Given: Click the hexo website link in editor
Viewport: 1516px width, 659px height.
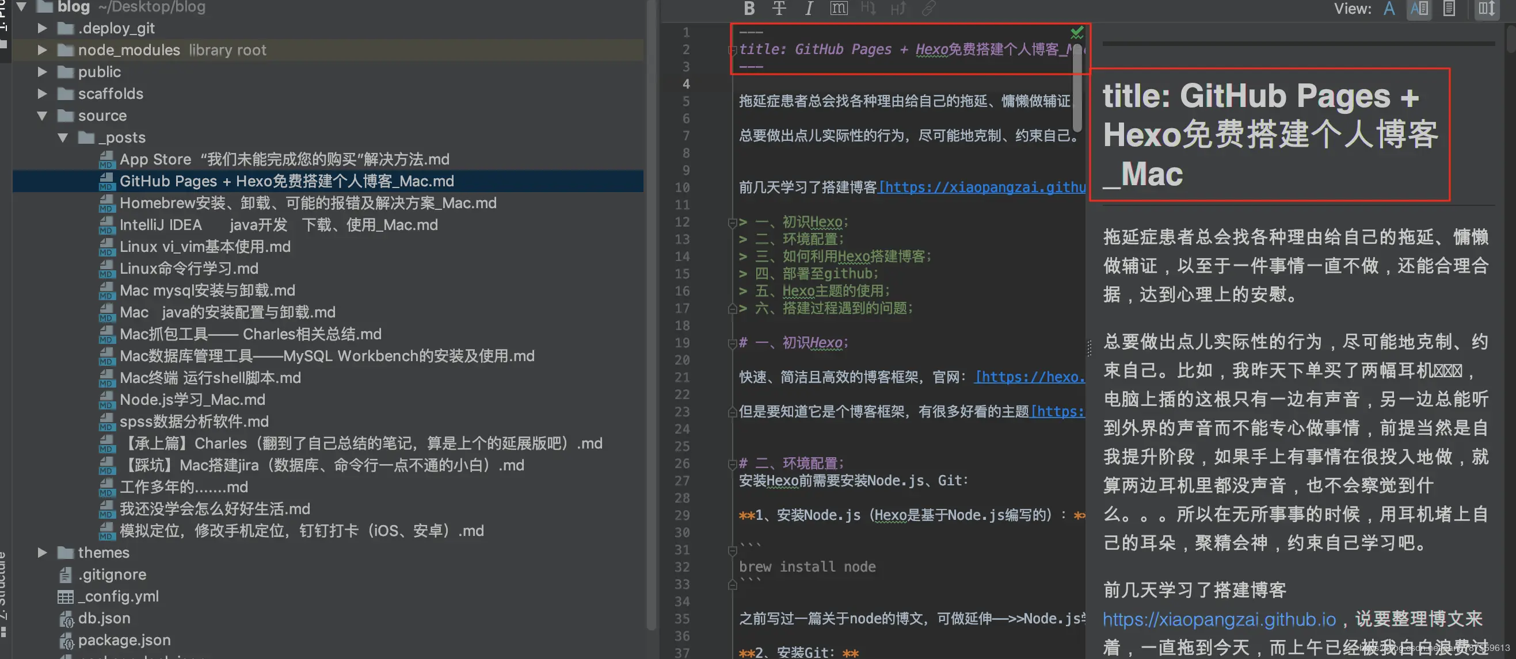Looking at the screenshot, I should [x=1030, y=377].
